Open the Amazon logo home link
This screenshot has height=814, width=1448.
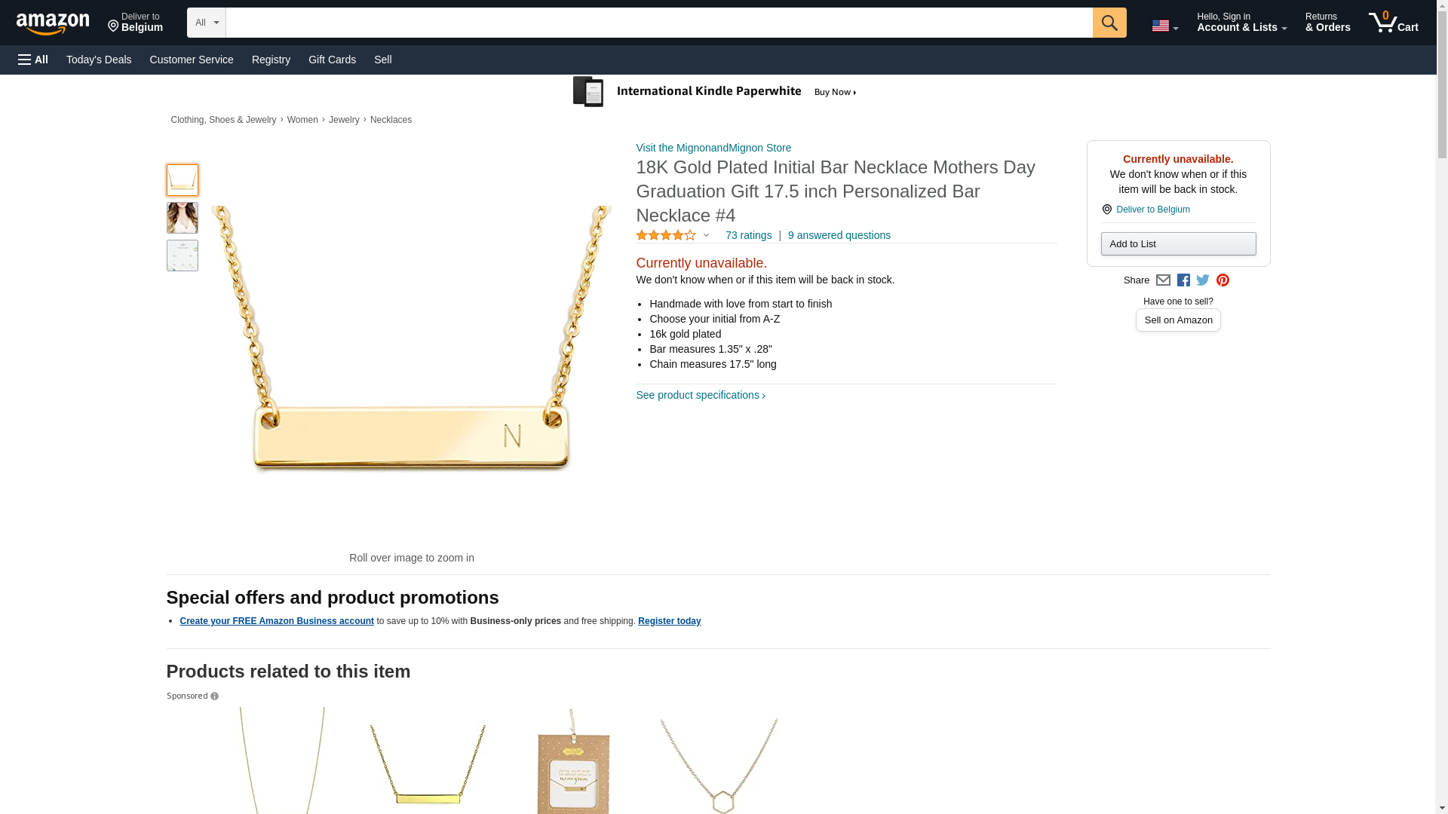tap(53, 23)
